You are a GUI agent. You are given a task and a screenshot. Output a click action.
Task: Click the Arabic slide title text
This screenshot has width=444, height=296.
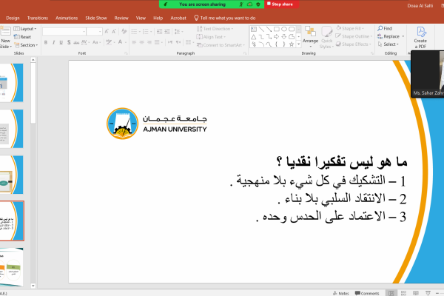click(x=342, y=162)
